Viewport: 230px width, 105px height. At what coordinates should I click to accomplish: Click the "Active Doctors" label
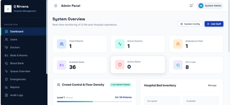coord(135,41)
